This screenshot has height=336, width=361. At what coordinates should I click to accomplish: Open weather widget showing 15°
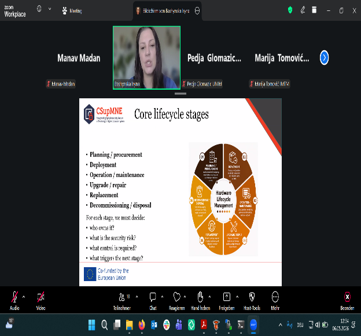pyautogui.click(x=10, y=323)
